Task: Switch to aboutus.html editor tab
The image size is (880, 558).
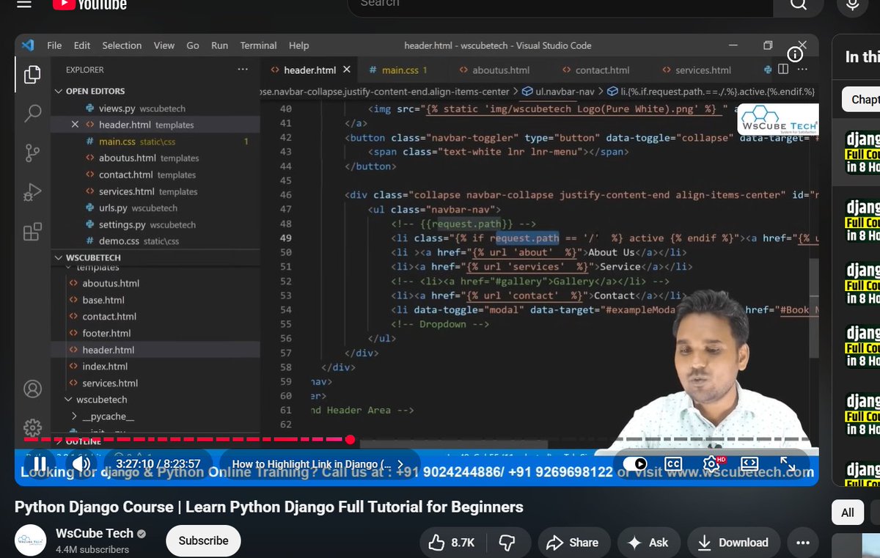Action: pyautogui.click(x=501, y=70)
